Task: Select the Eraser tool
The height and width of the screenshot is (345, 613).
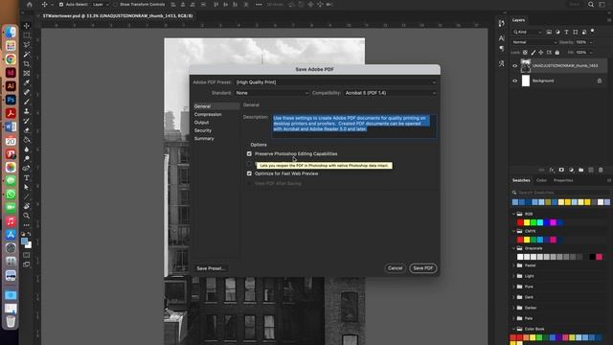Action: coord(27,130)
